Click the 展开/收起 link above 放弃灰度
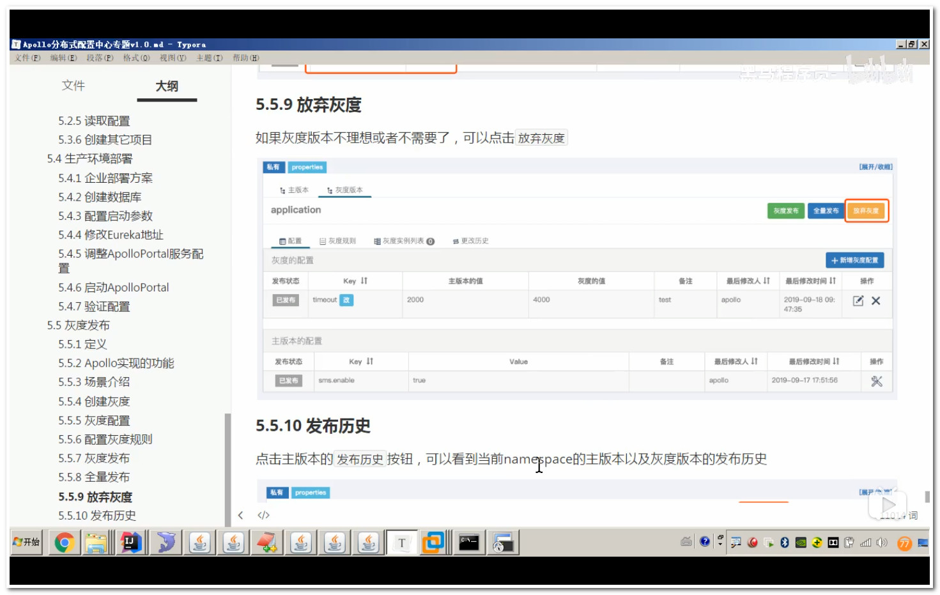 coord(875,167)
